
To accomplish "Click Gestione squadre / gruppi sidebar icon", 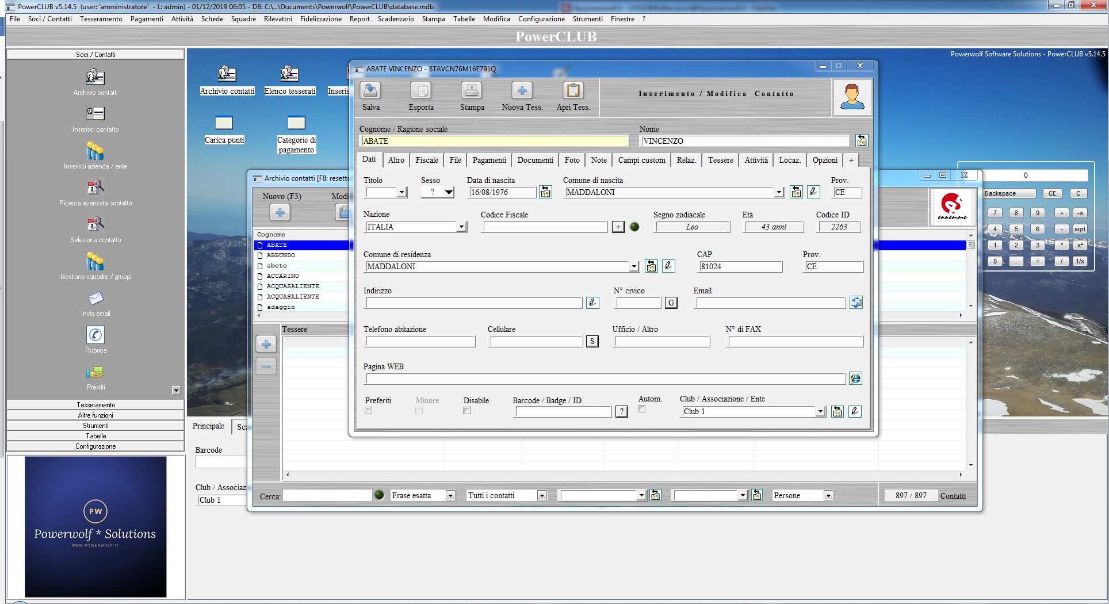I will 95,261.
